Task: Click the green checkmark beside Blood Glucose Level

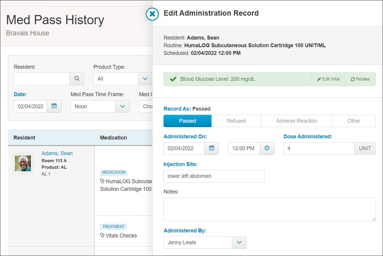Action: point(173,79)
